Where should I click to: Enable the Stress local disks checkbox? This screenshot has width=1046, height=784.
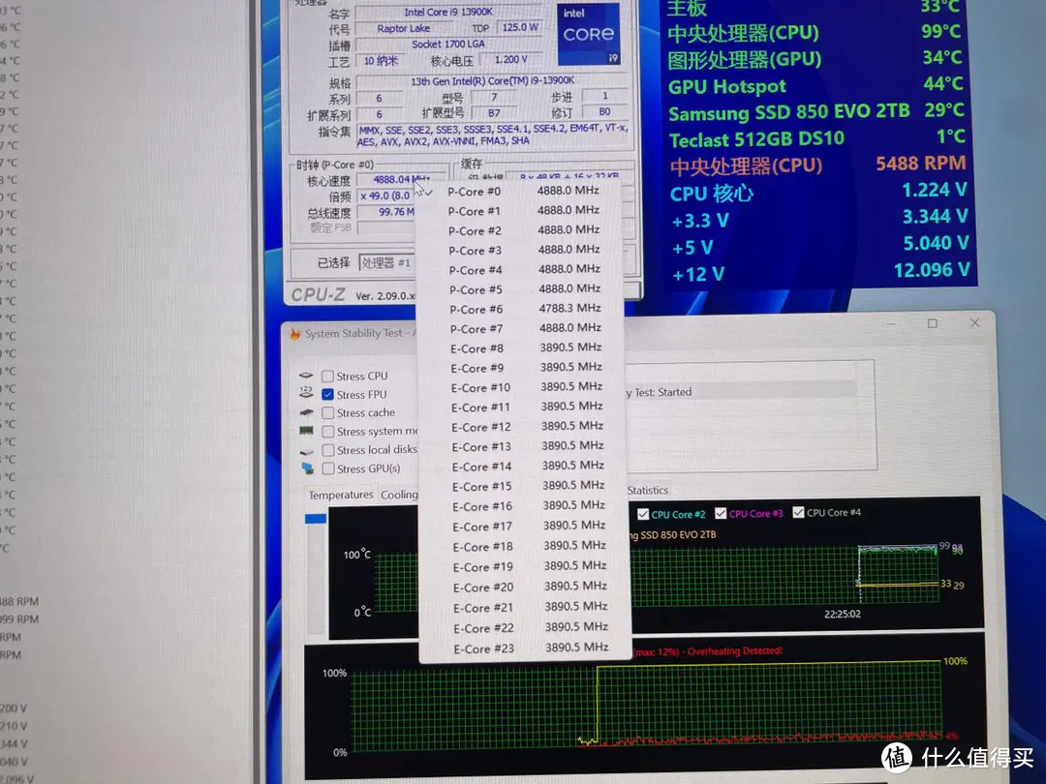click(327, 450)
